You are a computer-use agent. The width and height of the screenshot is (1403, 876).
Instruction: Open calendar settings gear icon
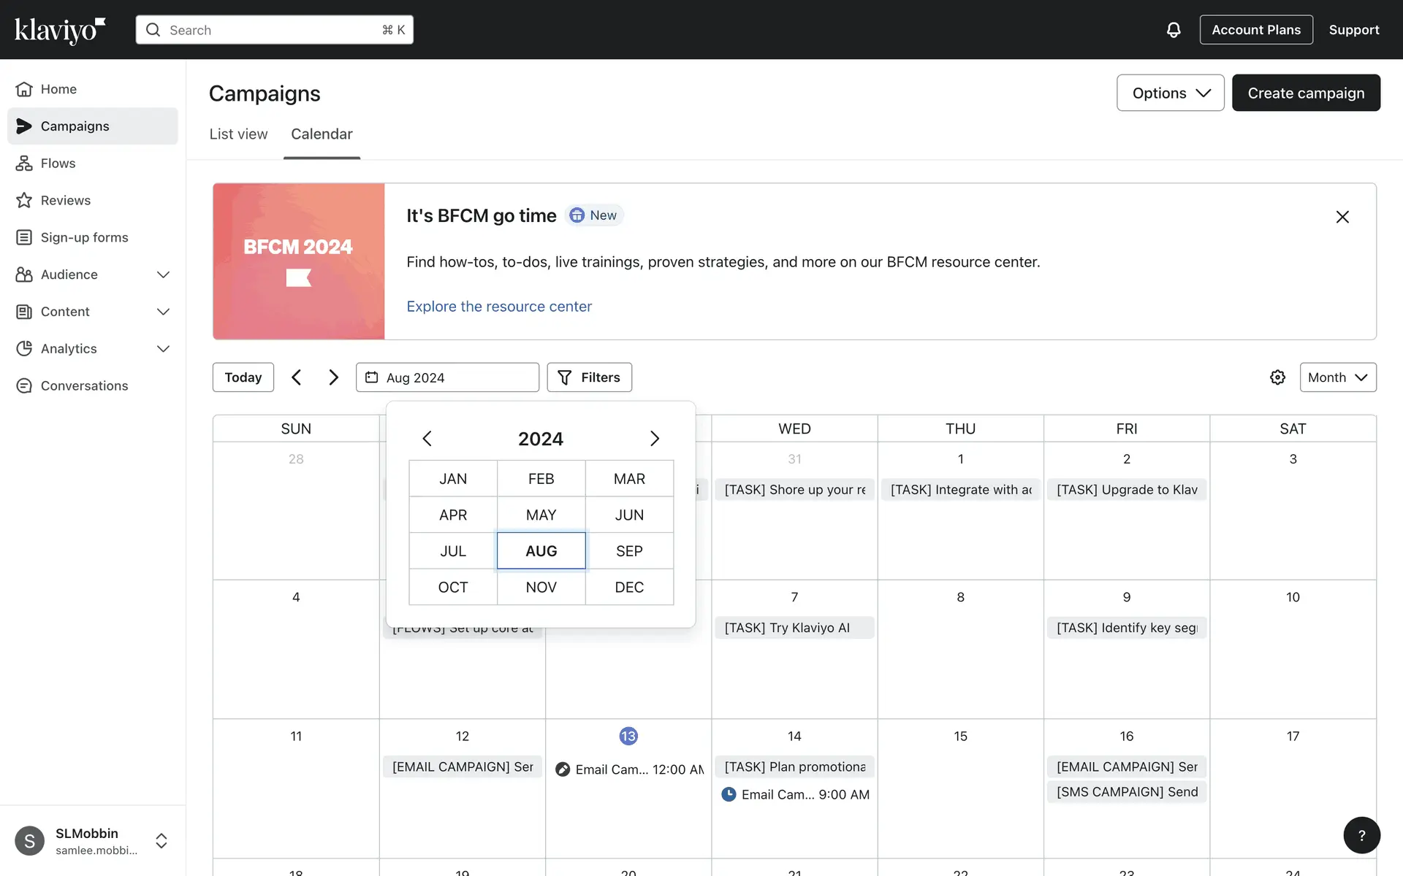click(x=1277, y=377)
